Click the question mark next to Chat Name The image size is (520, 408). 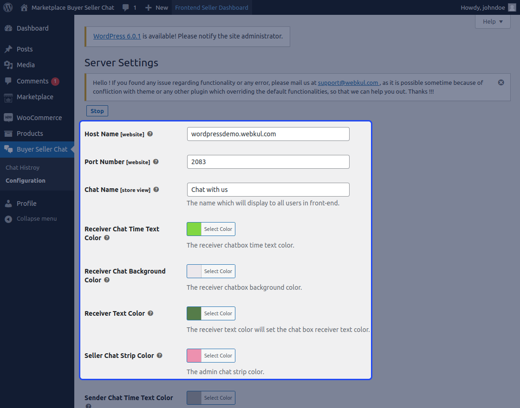[156, 189]
